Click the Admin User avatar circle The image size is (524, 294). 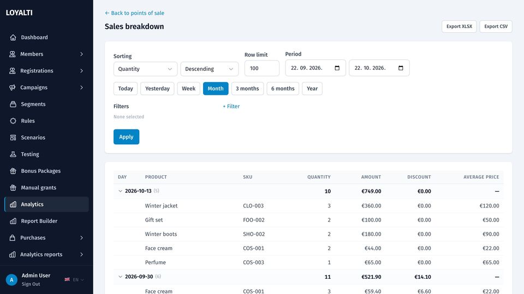[11, 280]
